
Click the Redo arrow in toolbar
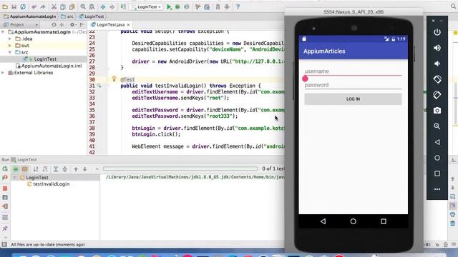coord(43,6)
